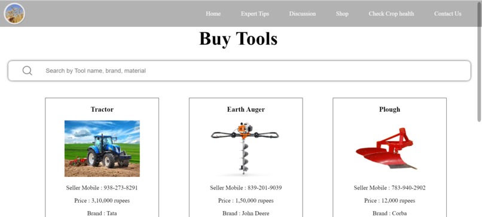Click seller mobile 839-201-9039

[246, 188]
